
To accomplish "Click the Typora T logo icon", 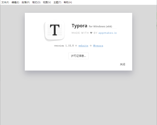I will click(x=54, y=31).
